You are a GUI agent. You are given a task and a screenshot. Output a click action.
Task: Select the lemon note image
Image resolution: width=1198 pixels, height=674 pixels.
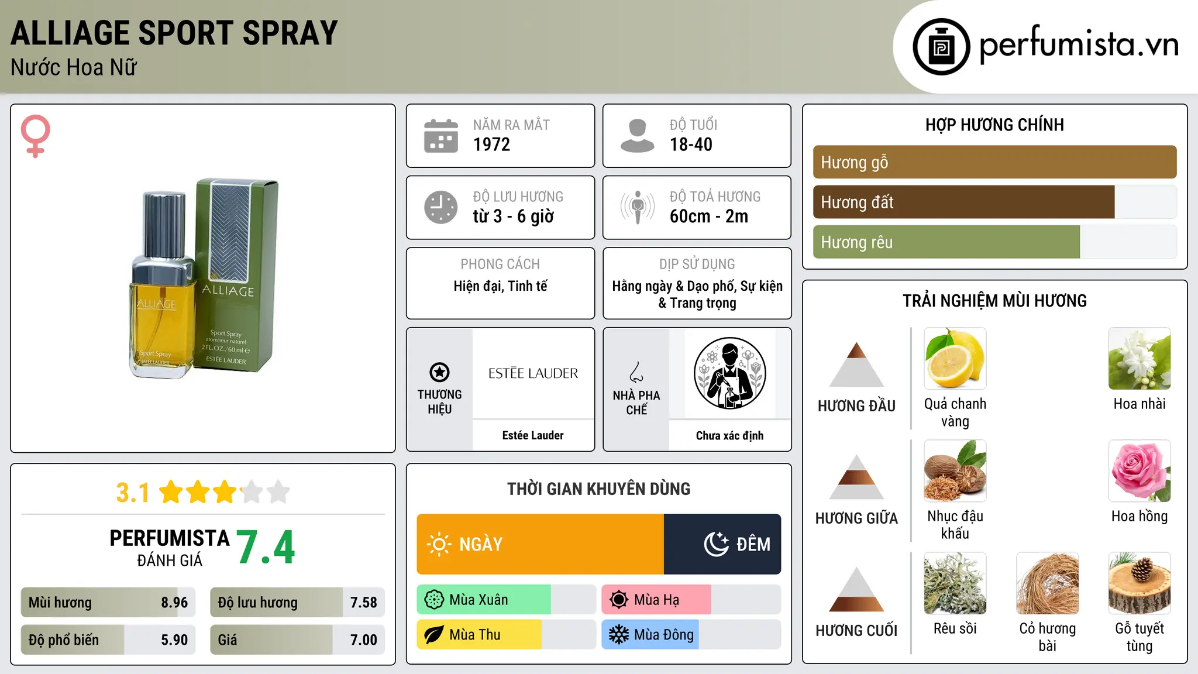coord(955,359)
